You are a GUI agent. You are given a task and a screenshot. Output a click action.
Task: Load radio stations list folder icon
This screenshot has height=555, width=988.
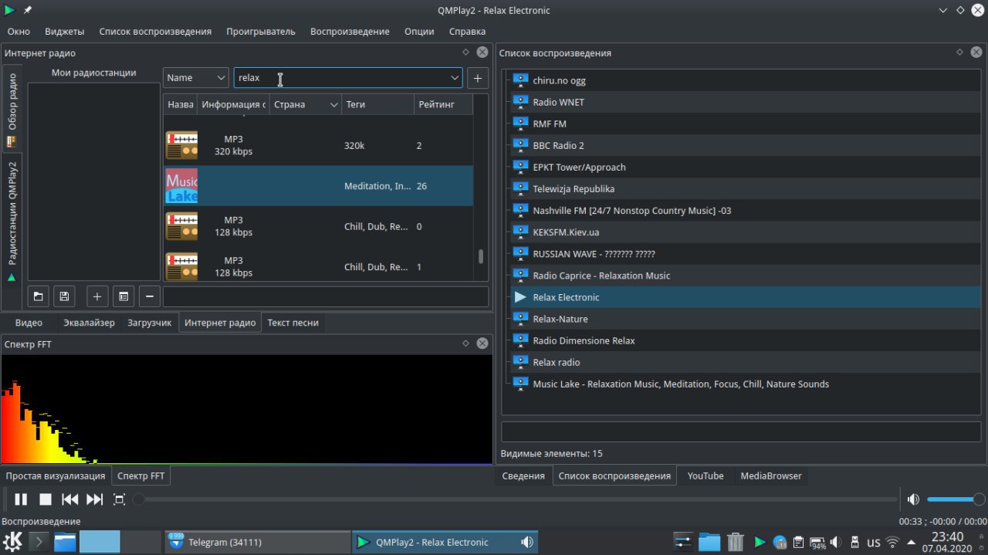coord(39,296)
